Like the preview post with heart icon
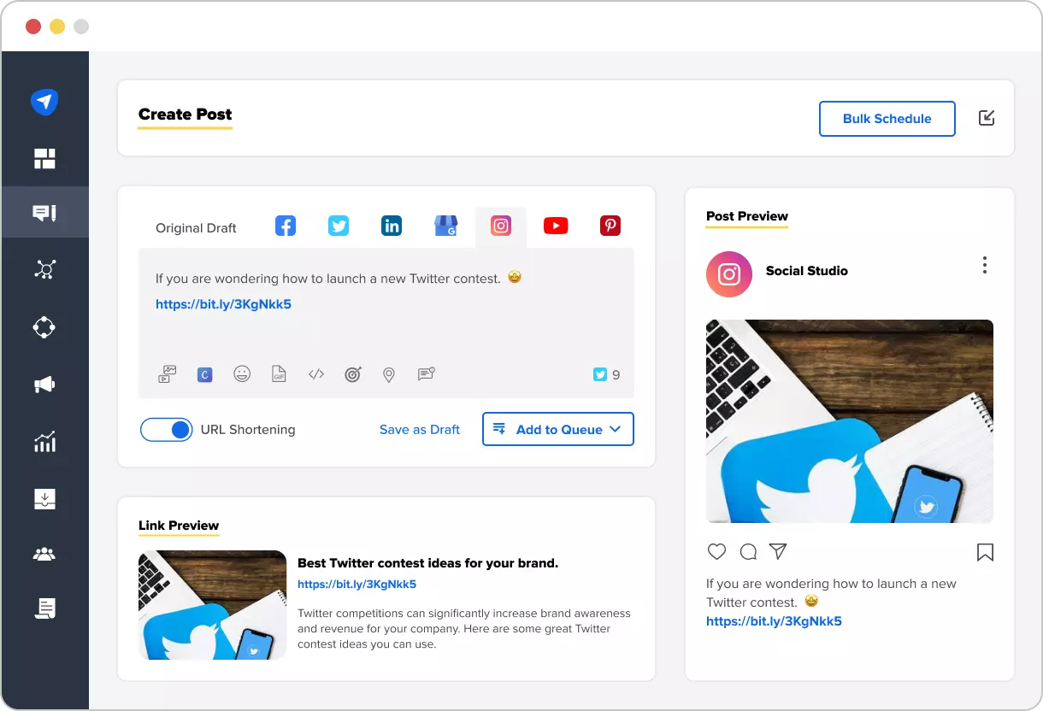This screenshot has width=1043, height=711. pos(717,551)
